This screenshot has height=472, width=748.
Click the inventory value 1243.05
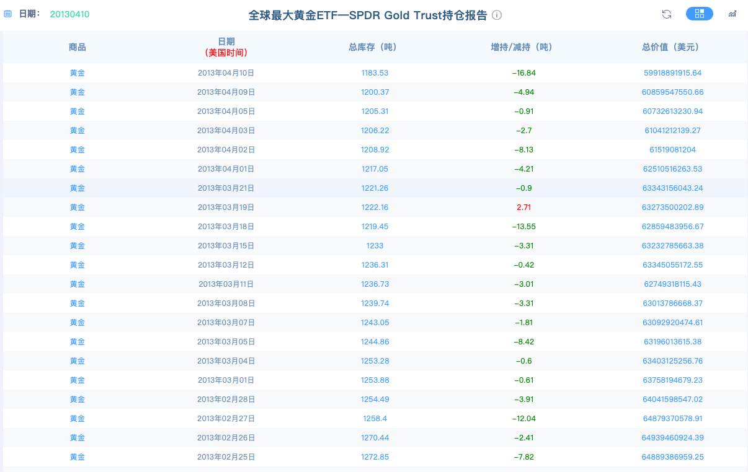pos(375,323)
